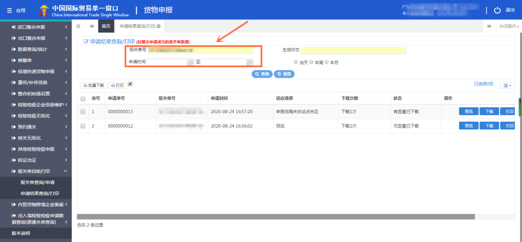Select the 当天 radio button
522x242 pixels.
(x=296, y=62)
